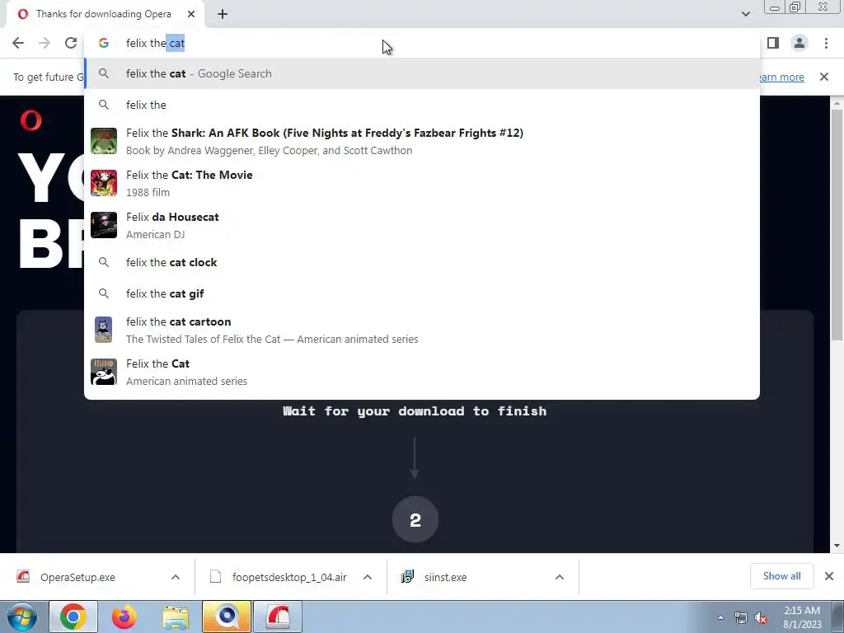
Task: Select 'felix the cat clock' suggestion
Action: click(x=422, y=262)
